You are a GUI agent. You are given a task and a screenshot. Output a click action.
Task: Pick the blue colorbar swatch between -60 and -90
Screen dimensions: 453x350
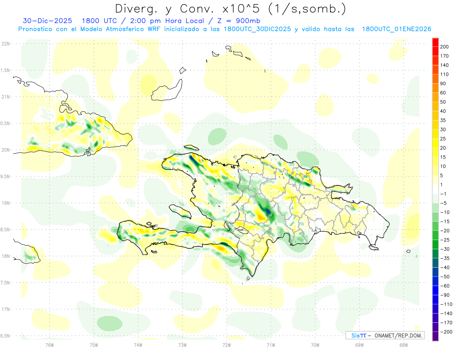[x=435, y=290]
